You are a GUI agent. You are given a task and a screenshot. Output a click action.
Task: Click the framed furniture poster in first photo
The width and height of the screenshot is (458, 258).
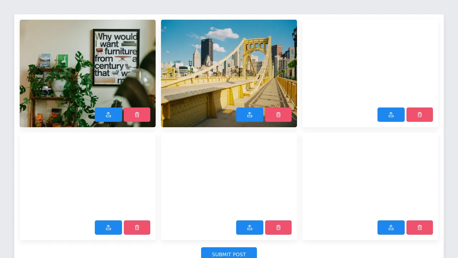pyautogui.click(x=116, y=57)
